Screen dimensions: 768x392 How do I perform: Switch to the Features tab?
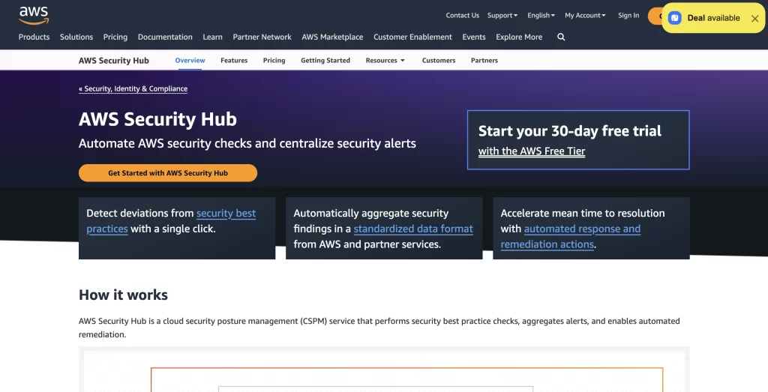click(234, 60)
